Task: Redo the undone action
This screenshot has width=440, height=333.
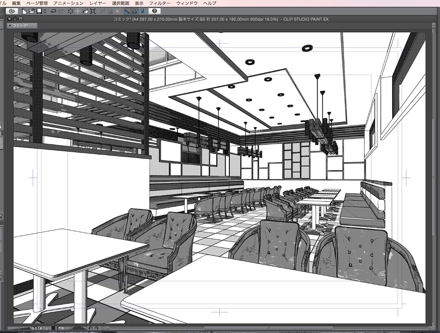Action: click(x=61, y=11)
